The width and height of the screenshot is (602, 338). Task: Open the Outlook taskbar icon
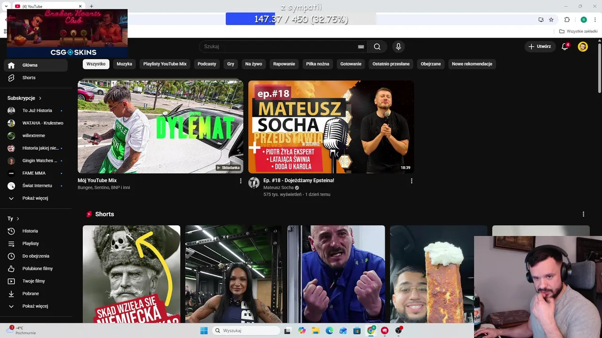pos(343,330)
